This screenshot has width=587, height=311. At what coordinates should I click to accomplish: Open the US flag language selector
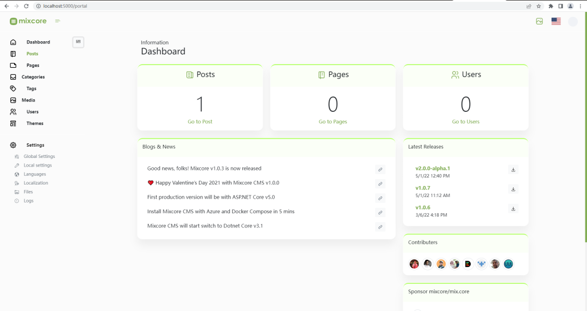pyautogui.click(x=555, y=21)
